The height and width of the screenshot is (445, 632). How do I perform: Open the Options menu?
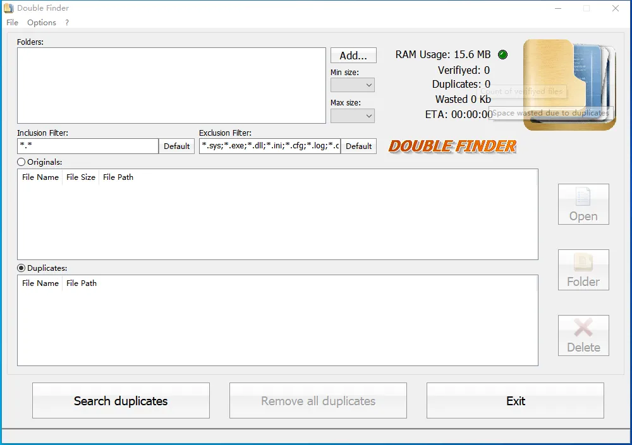tap(42, 23)
